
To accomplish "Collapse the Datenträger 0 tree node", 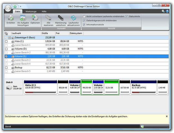I will (10, 38).
